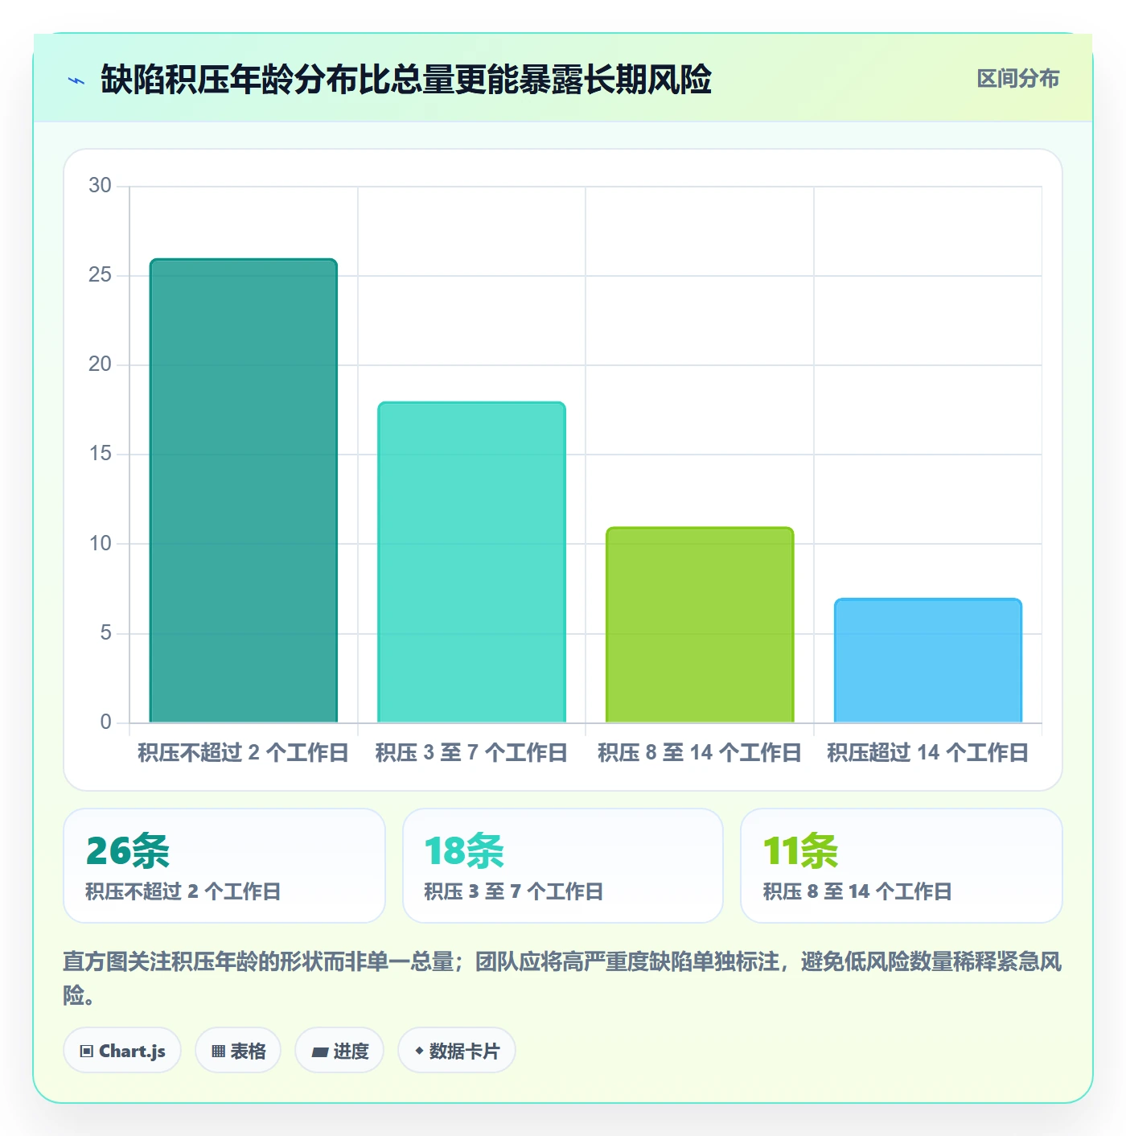Click the dark teal bar for 积压不超过 2 个工作日

tap(244, 491)
